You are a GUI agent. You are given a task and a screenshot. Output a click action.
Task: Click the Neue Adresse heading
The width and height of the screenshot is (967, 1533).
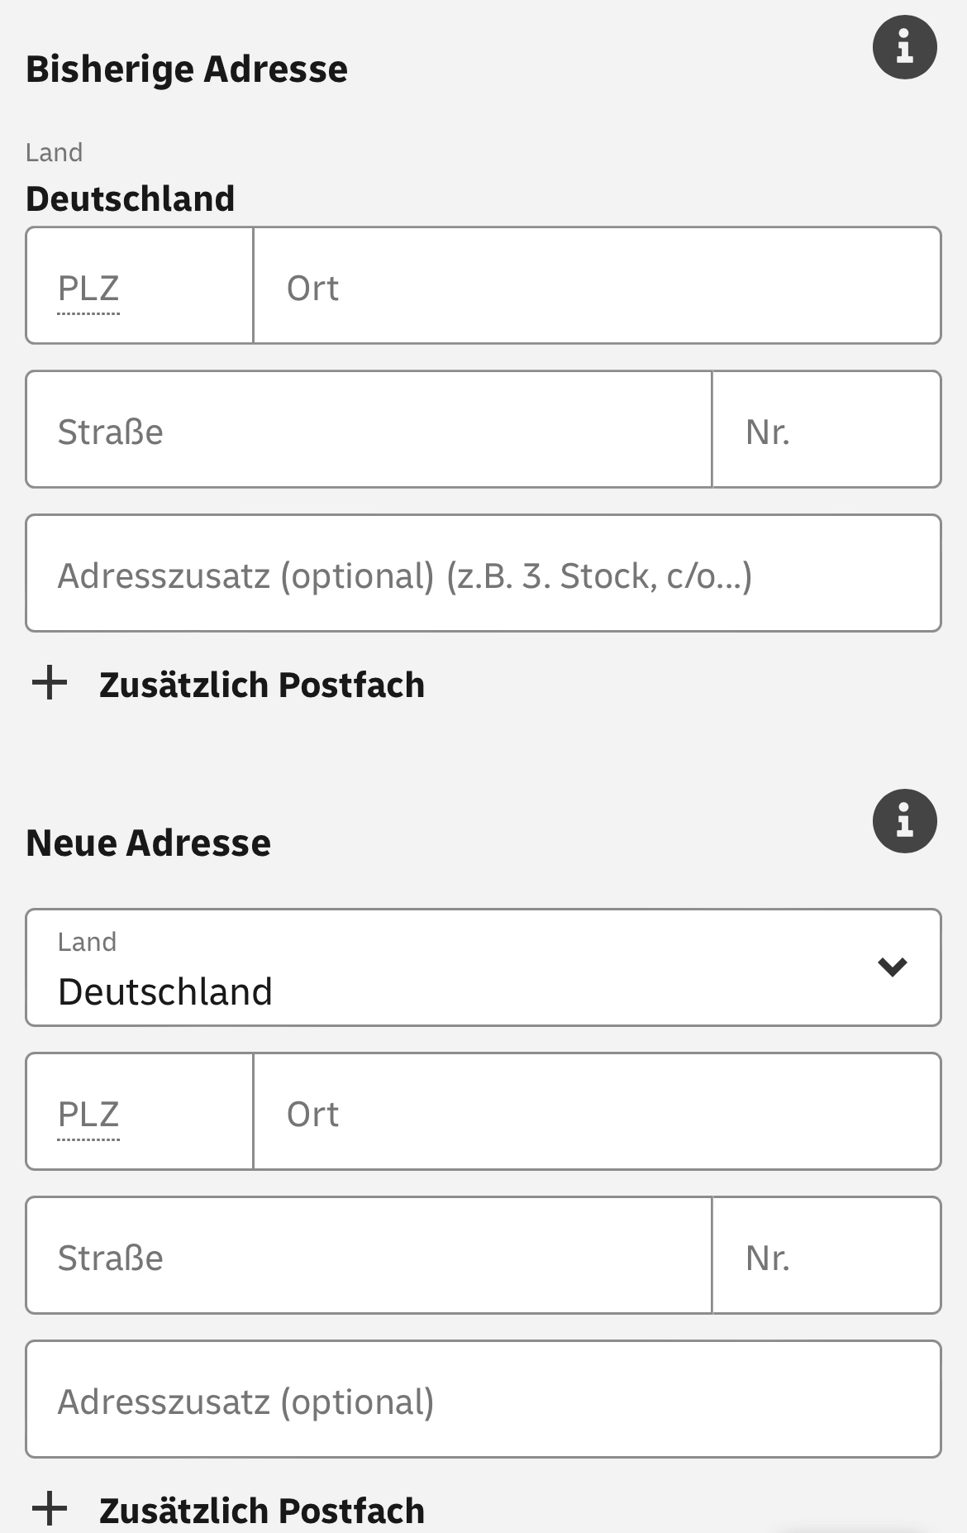click(x=149, y=843)
